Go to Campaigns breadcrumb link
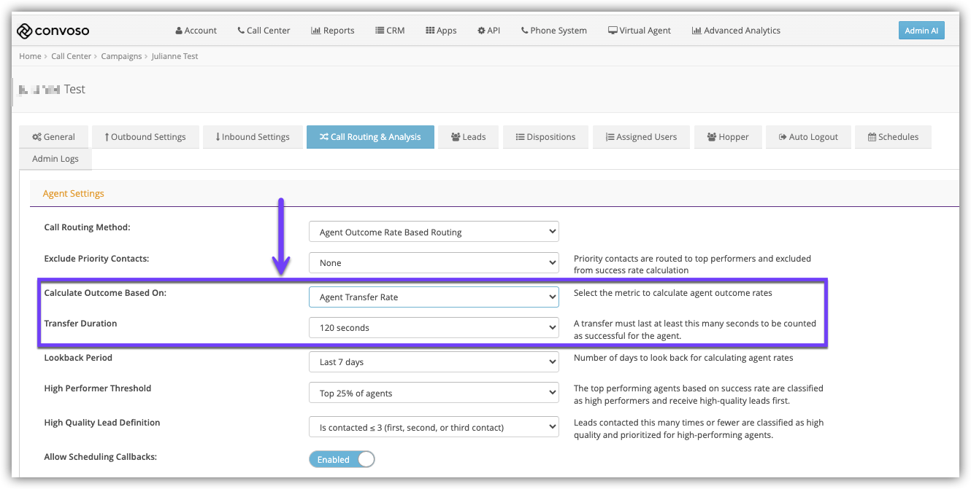Image resolution: width=971 pixels, height=489 pixels. click(x=121, y=56)
